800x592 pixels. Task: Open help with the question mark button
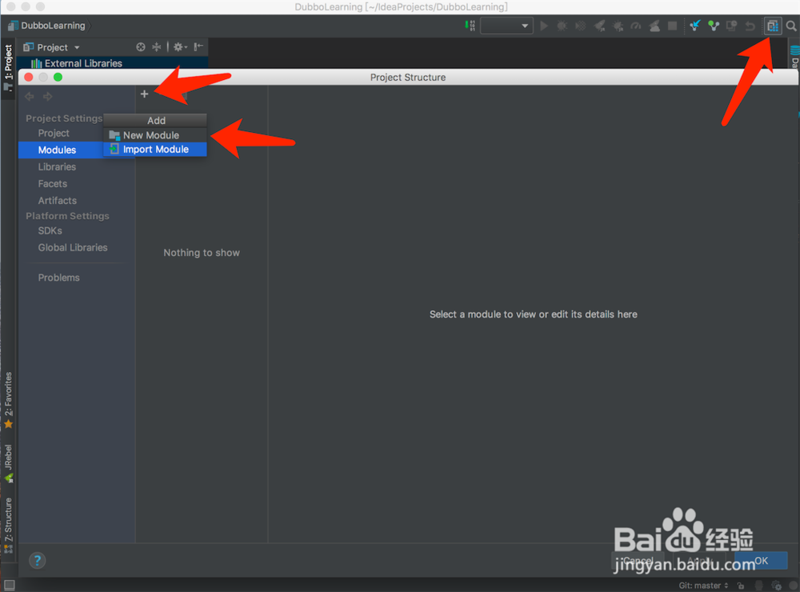pyautogui.click(x=38, y=560)
